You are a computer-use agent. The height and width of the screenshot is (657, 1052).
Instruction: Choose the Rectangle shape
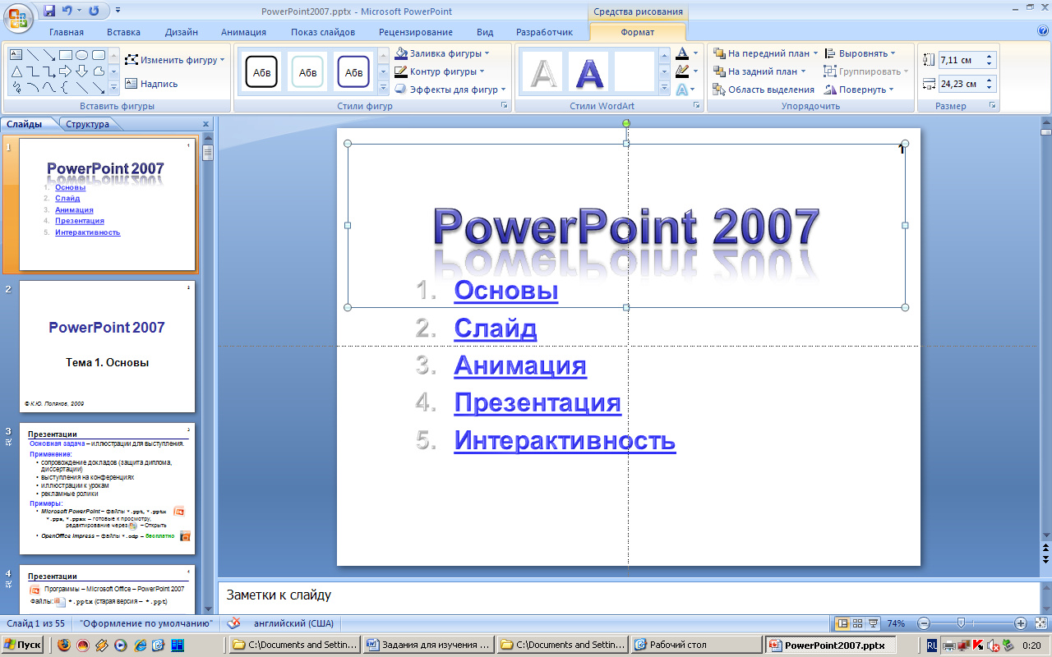(65, 55)
